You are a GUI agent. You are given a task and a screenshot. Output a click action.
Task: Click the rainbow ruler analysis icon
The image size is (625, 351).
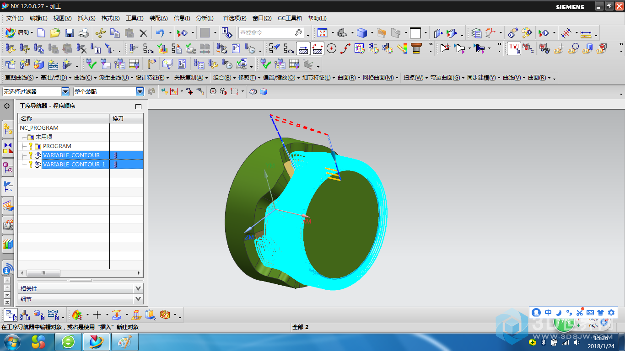point(402,48)
